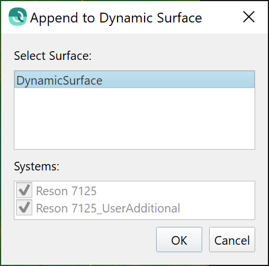Click blank space right of Reson 7125_UserAdditional entry

[x=217, y=208]
